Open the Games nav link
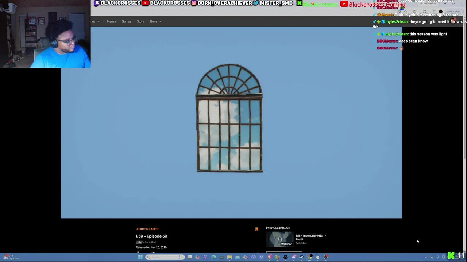The image size is (467, 262). [126, 21]
